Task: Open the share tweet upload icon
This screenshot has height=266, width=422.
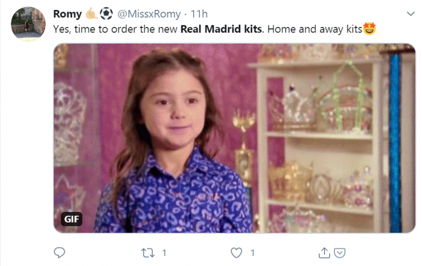Action: click(324, 253)
